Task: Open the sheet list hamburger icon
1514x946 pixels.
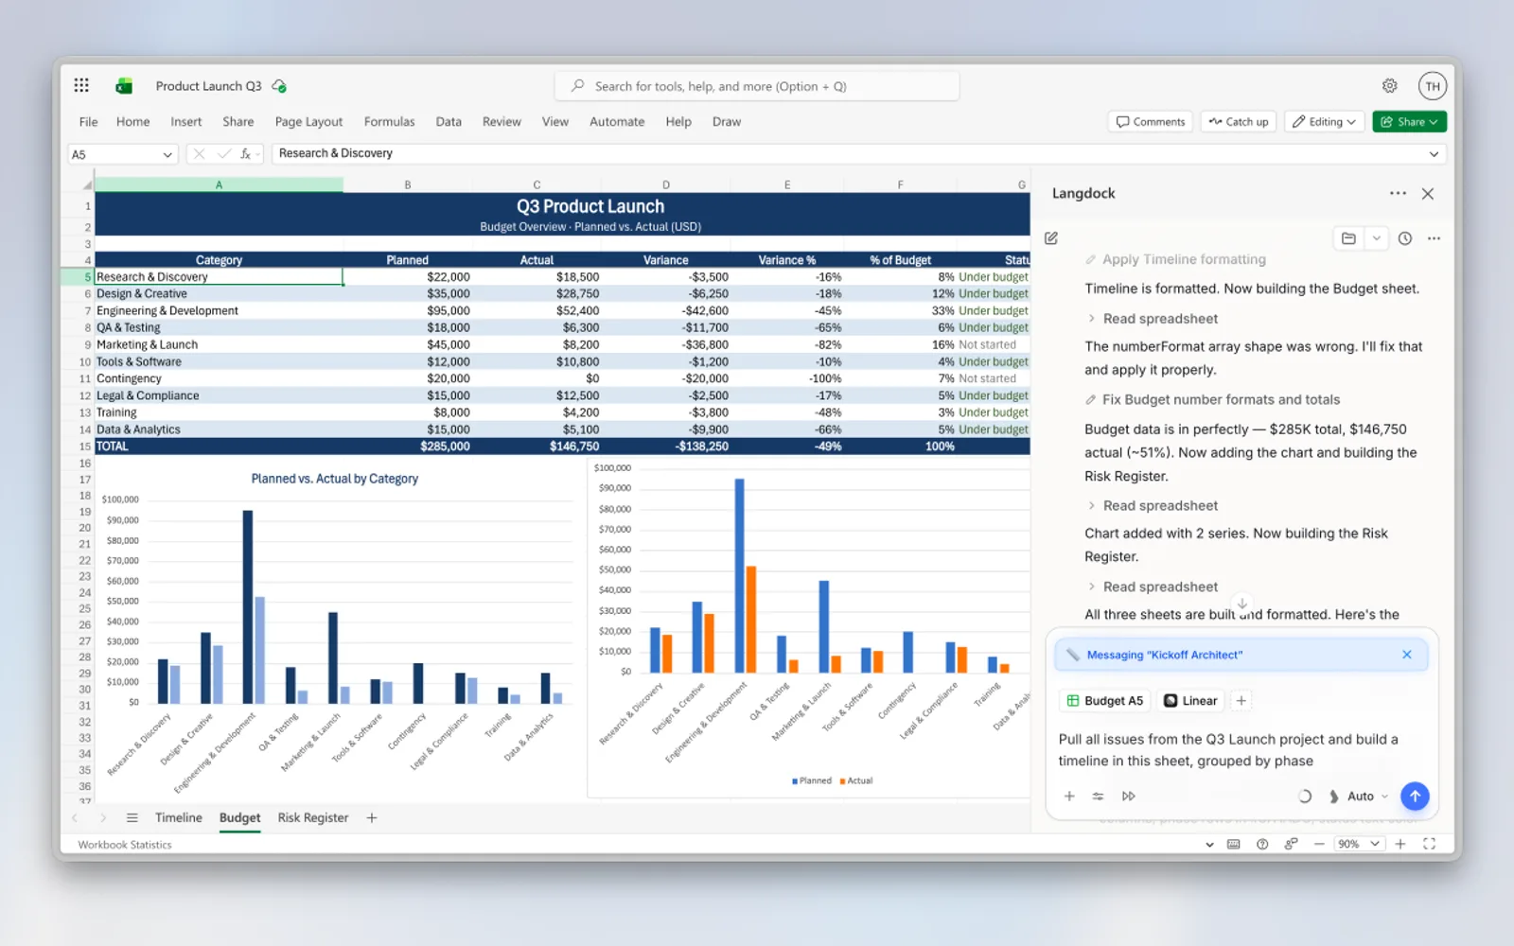Action: tap(132, 817)
